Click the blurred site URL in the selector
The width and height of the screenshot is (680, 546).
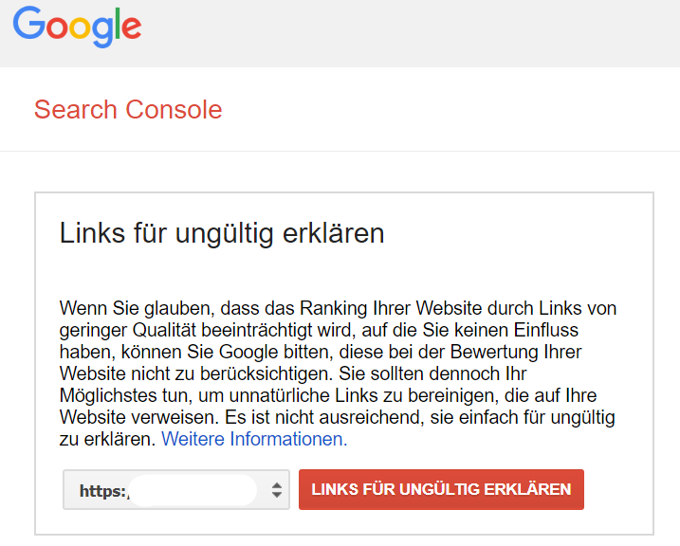coord(193,490)
